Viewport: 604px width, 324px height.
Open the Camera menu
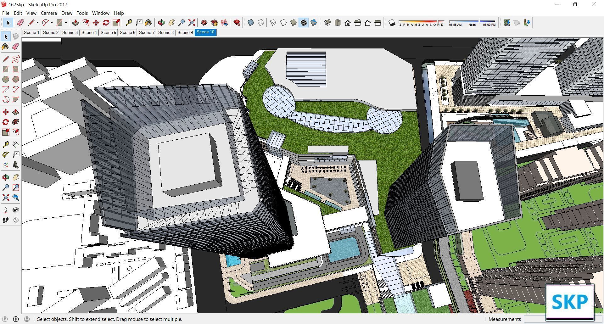coord(49,13)
